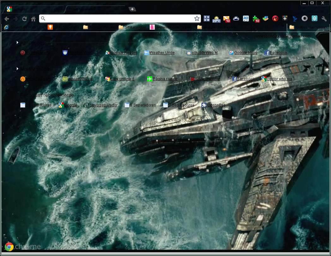Open the Outros marcadores folder
The image size is (331, 256).
[308, 27]
